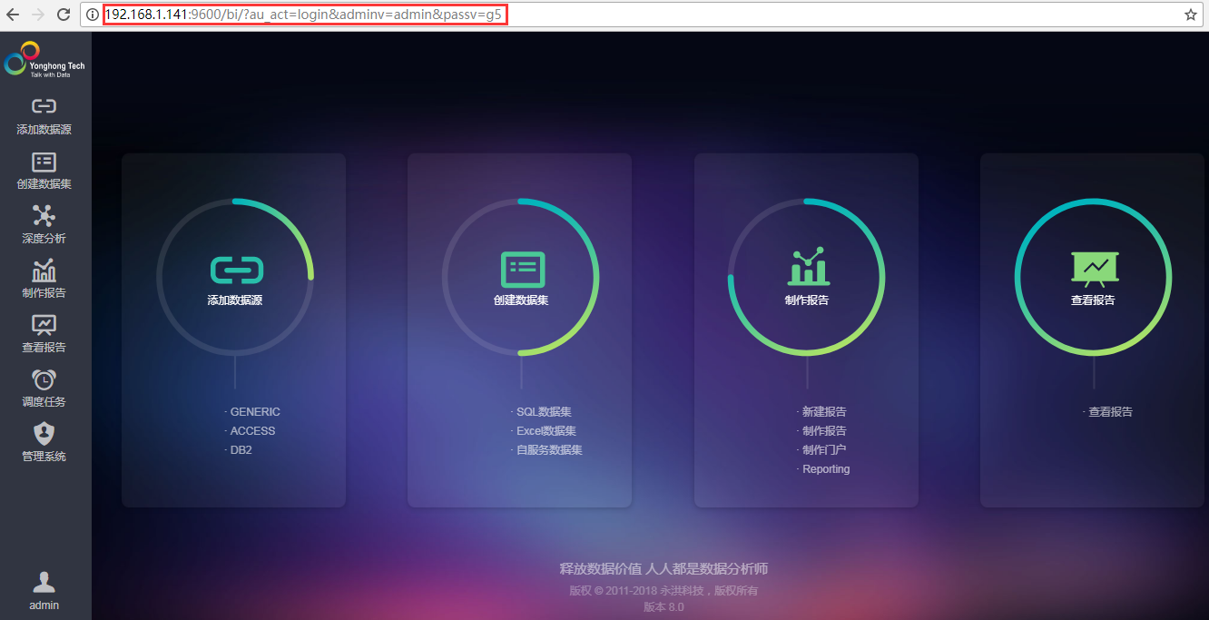
Task: Click the Yonghong Tech logo
Action: point(44,60)
